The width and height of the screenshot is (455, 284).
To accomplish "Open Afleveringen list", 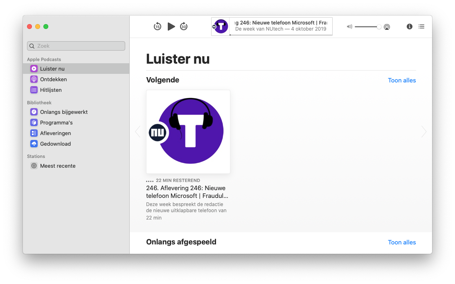I will [55, 133].
